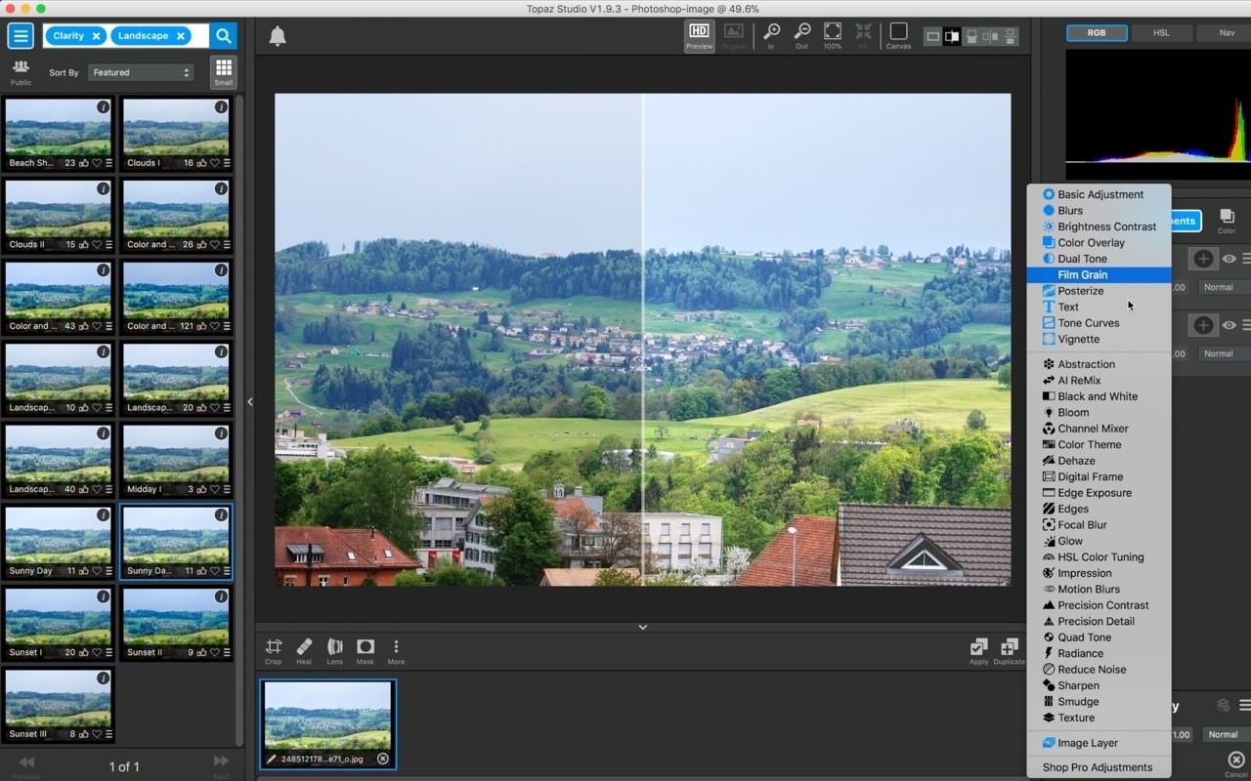The height and width of the screenshot is (781, 1251).
Task: Go to Next presets page
Action: point(221,764)
